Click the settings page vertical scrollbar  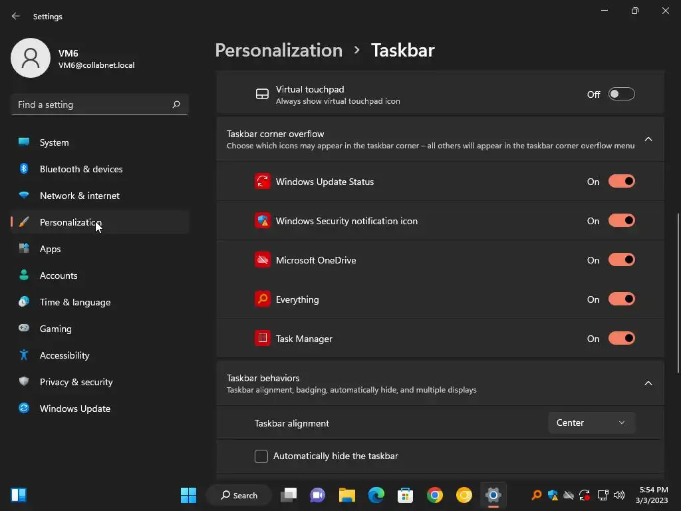(678, 293)
